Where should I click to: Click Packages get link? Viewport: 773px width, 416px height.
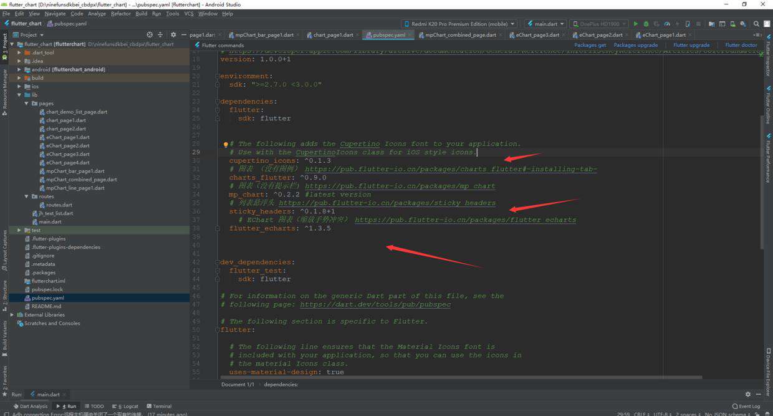click(590, 45)
